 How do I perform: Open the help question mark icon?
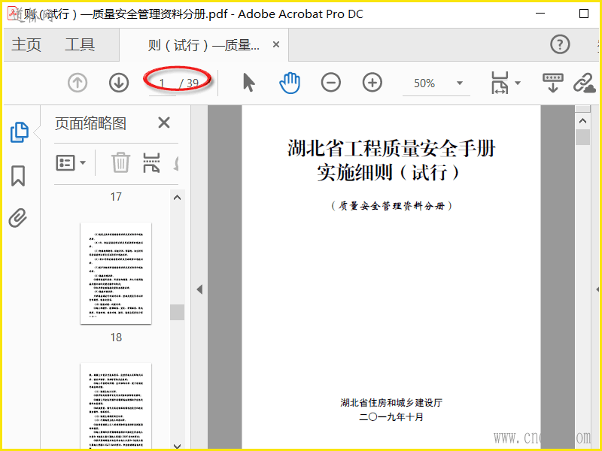pyautogui.click(x=560, y=44)
